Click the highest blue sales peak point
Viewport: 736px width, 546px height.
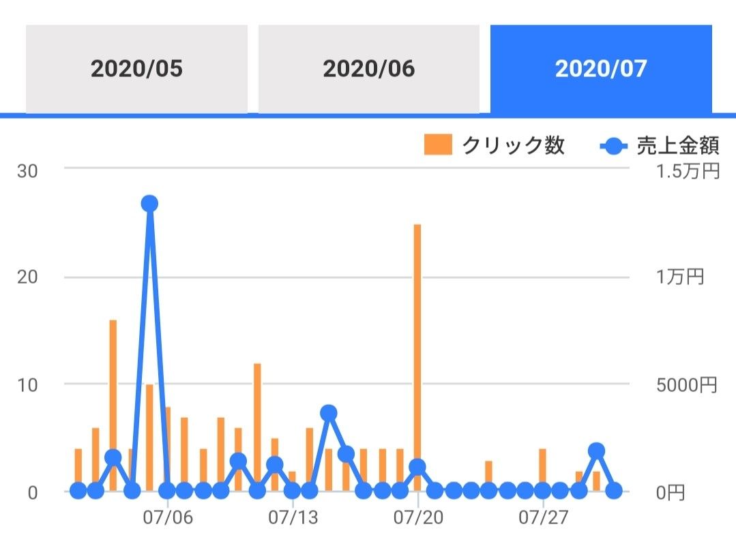[150, 203]
